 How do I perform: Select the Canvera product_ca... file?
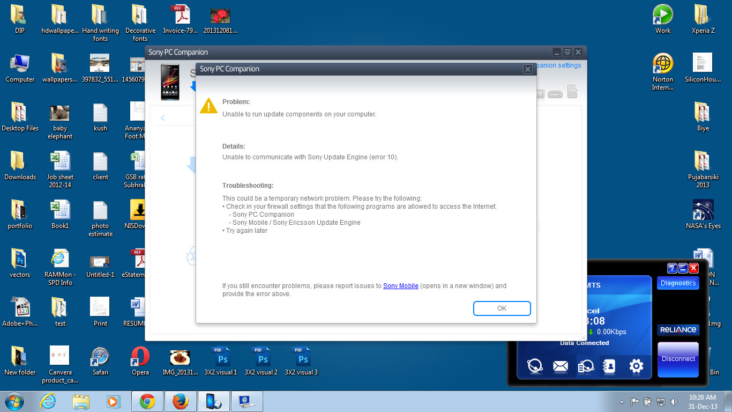click(x=60, y=365)
